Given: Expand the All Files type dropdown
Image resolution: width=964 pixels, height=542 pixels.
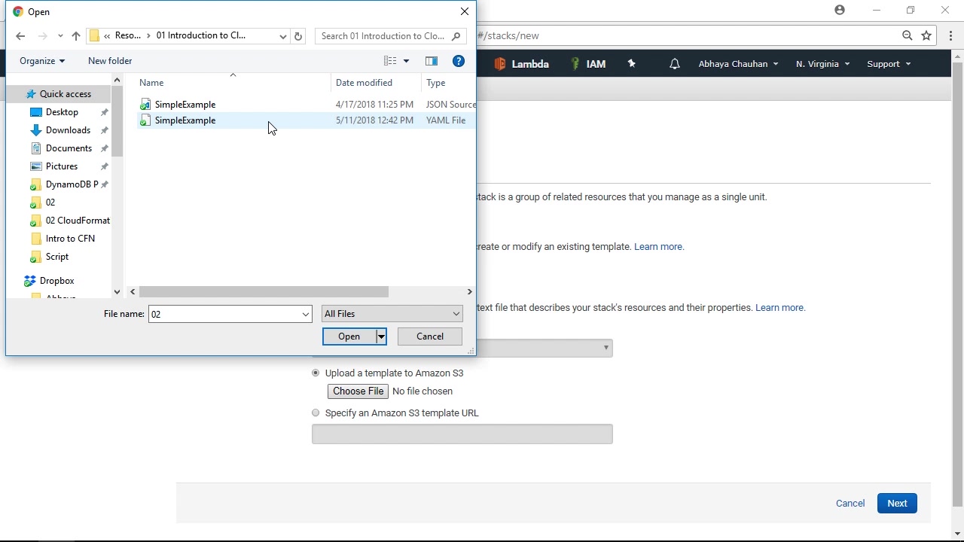Looking at the screenshot, I should coord(392,314).
